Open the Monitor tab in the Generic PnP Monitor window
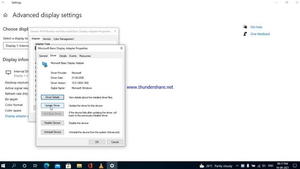Screen dimensions: 300x169 [x=47, y=39]
